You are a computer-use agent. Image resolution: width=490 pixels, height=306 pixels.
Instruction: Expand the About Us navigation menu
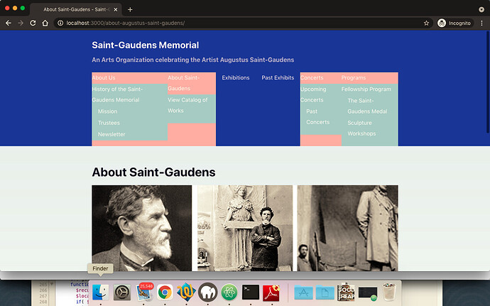pyautogui.click(x=104, y=77)
